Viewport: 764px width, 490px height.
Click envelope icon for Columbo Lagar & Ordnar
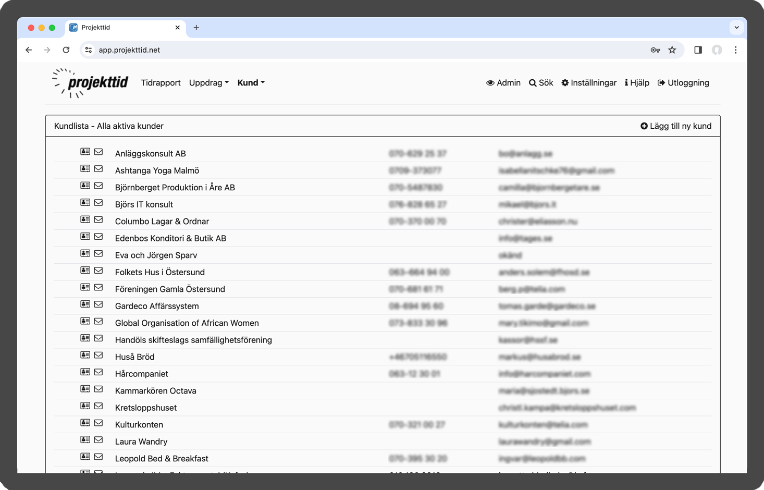click(x=98, y=219)
